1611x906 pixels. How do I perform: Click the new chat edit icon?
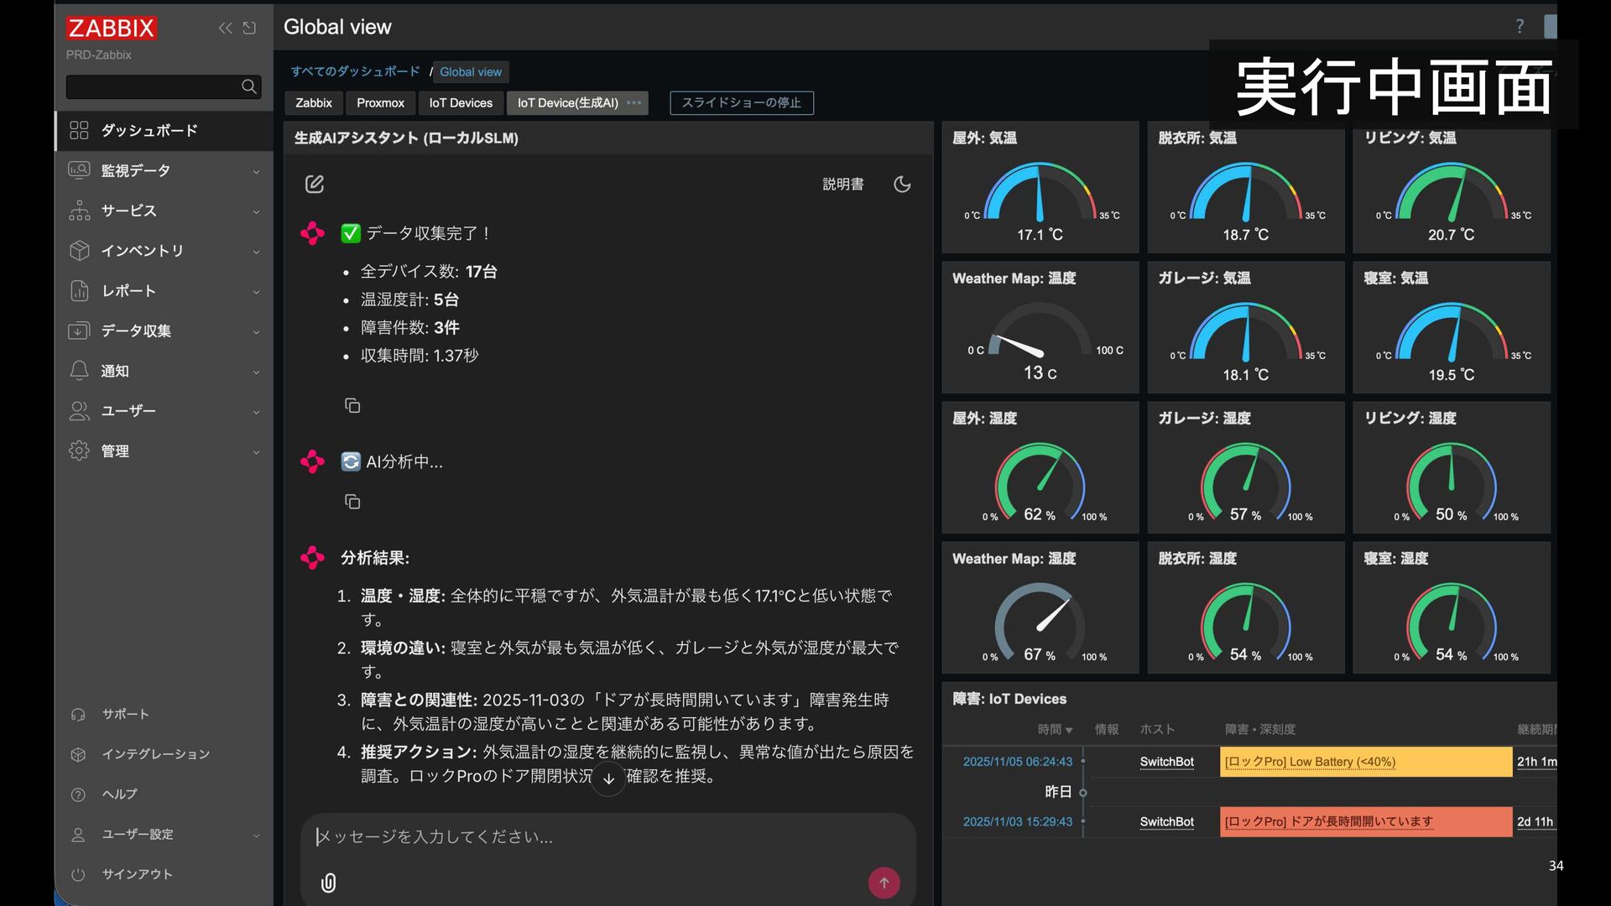315,185
